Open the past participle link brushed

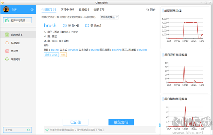tap(95, 50)
